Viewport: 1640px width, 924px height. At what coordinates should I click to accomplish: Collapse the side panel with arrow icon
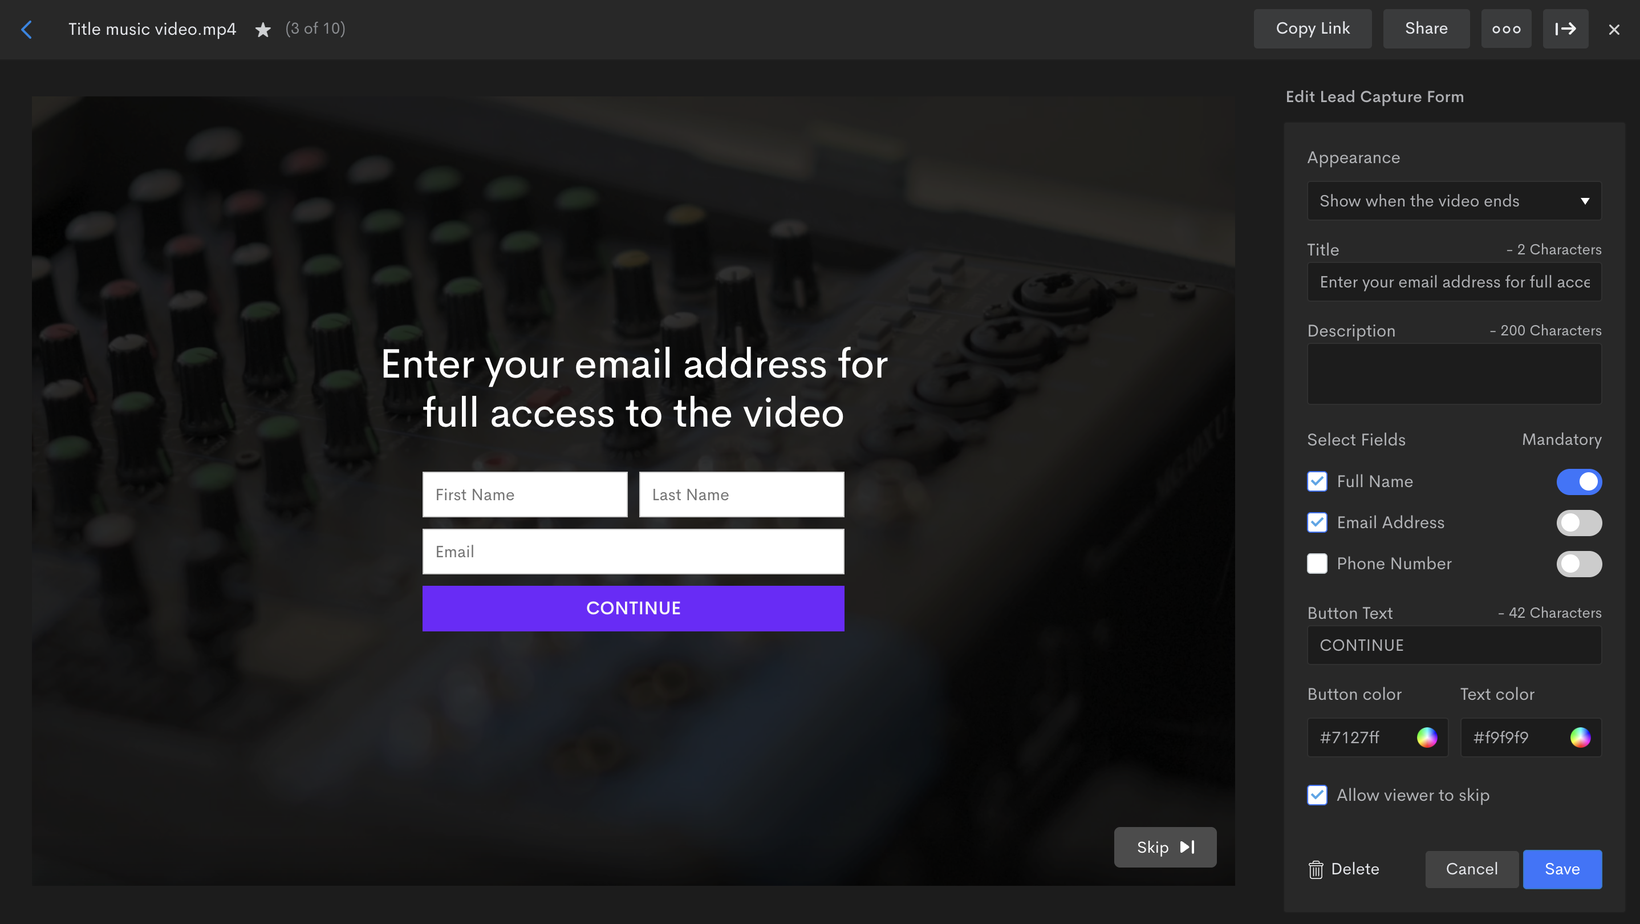point(1565,29)
